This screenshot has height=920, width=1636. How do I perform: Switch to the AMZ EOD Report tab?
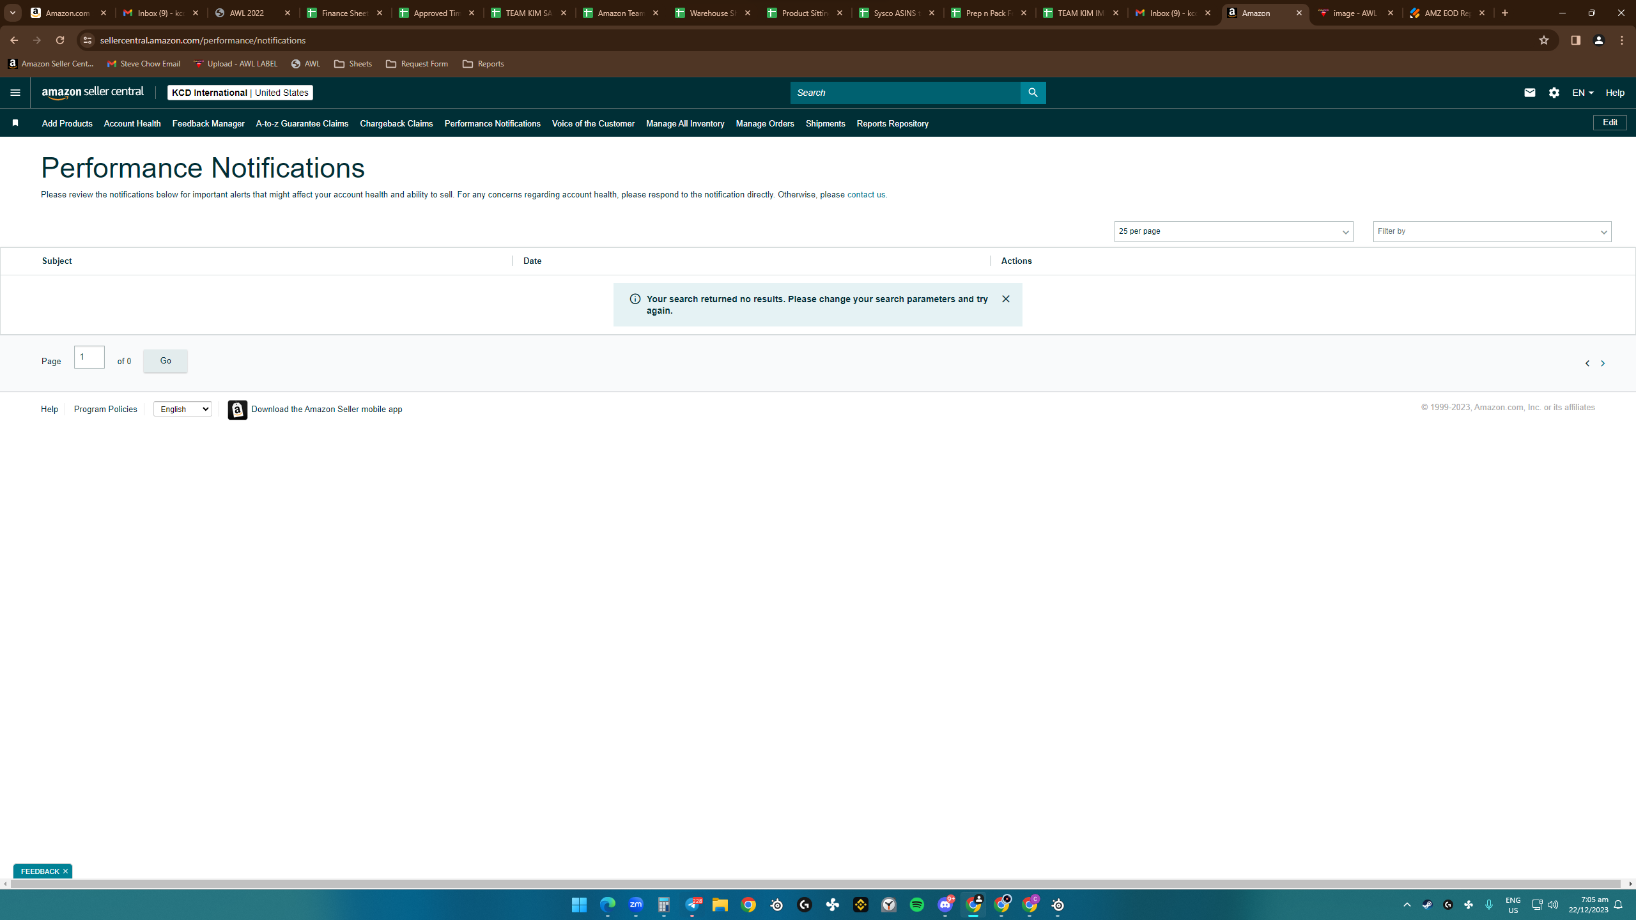1448,13
